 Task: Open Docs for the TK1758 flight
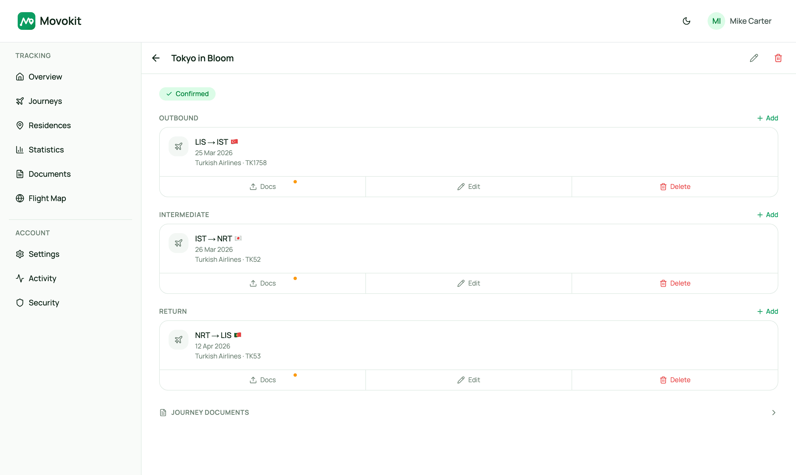(263, 187)
